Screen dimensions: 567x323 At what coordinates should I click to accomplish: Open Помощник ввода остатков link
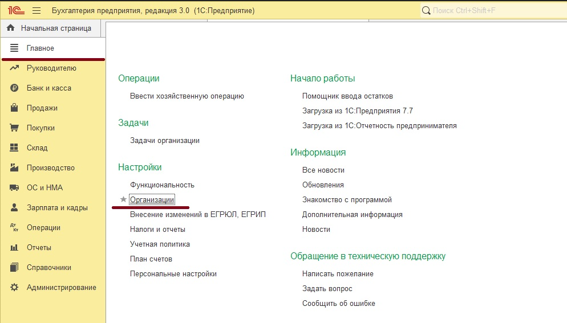pyautogui.click(x=347, y=96)
